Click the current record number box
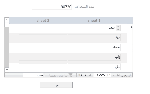150x94 pixels. pos(102,75)
